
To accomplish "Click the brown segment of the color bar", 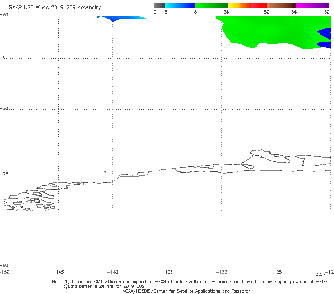I will point(281,5).
